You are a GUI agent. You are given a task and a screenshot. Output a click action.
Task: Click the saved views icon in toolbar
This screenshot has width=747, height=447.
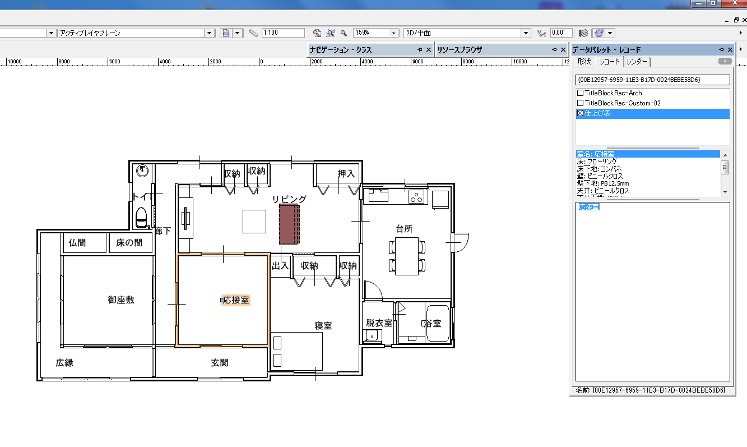[225, 33]
